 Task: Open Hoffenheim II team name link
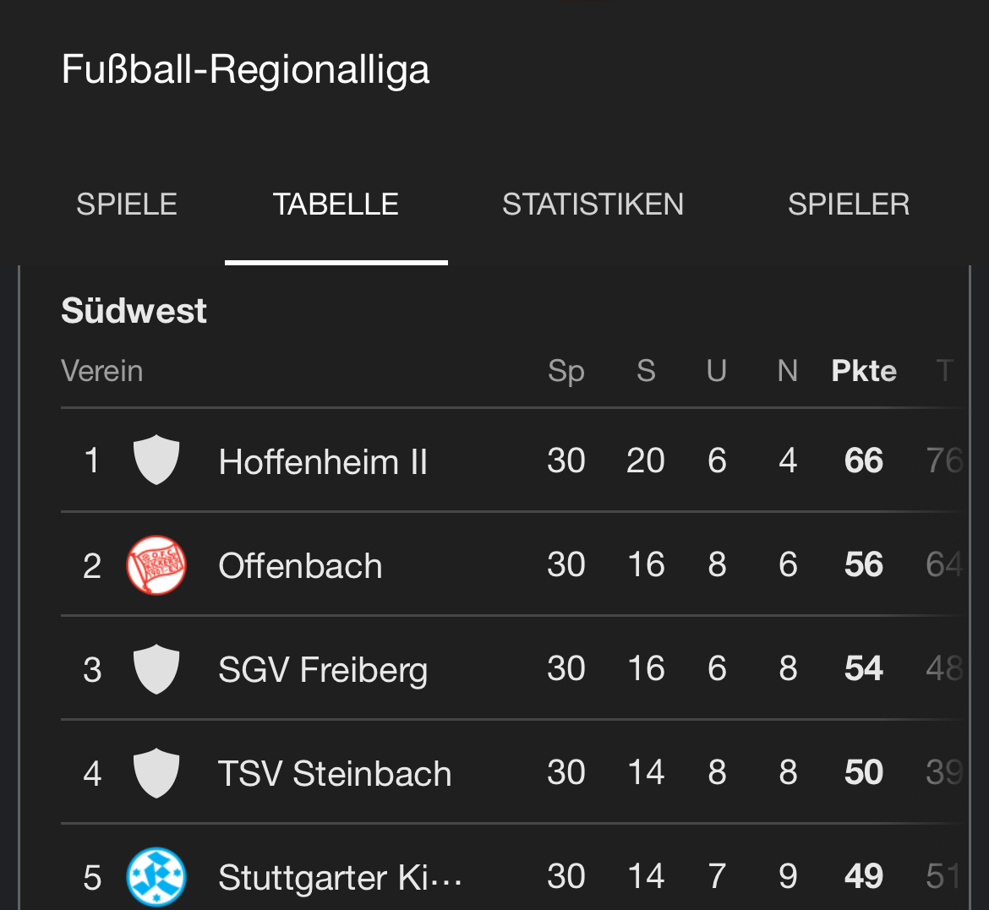coord(323,462)
